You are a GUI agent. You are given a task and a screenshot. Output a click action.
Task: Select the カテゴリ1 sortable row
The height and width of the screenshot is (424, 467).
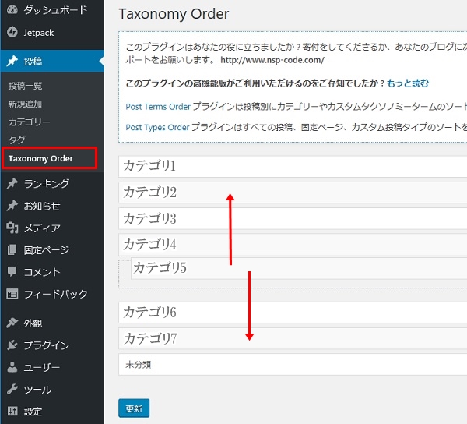[x=293, y=166]
